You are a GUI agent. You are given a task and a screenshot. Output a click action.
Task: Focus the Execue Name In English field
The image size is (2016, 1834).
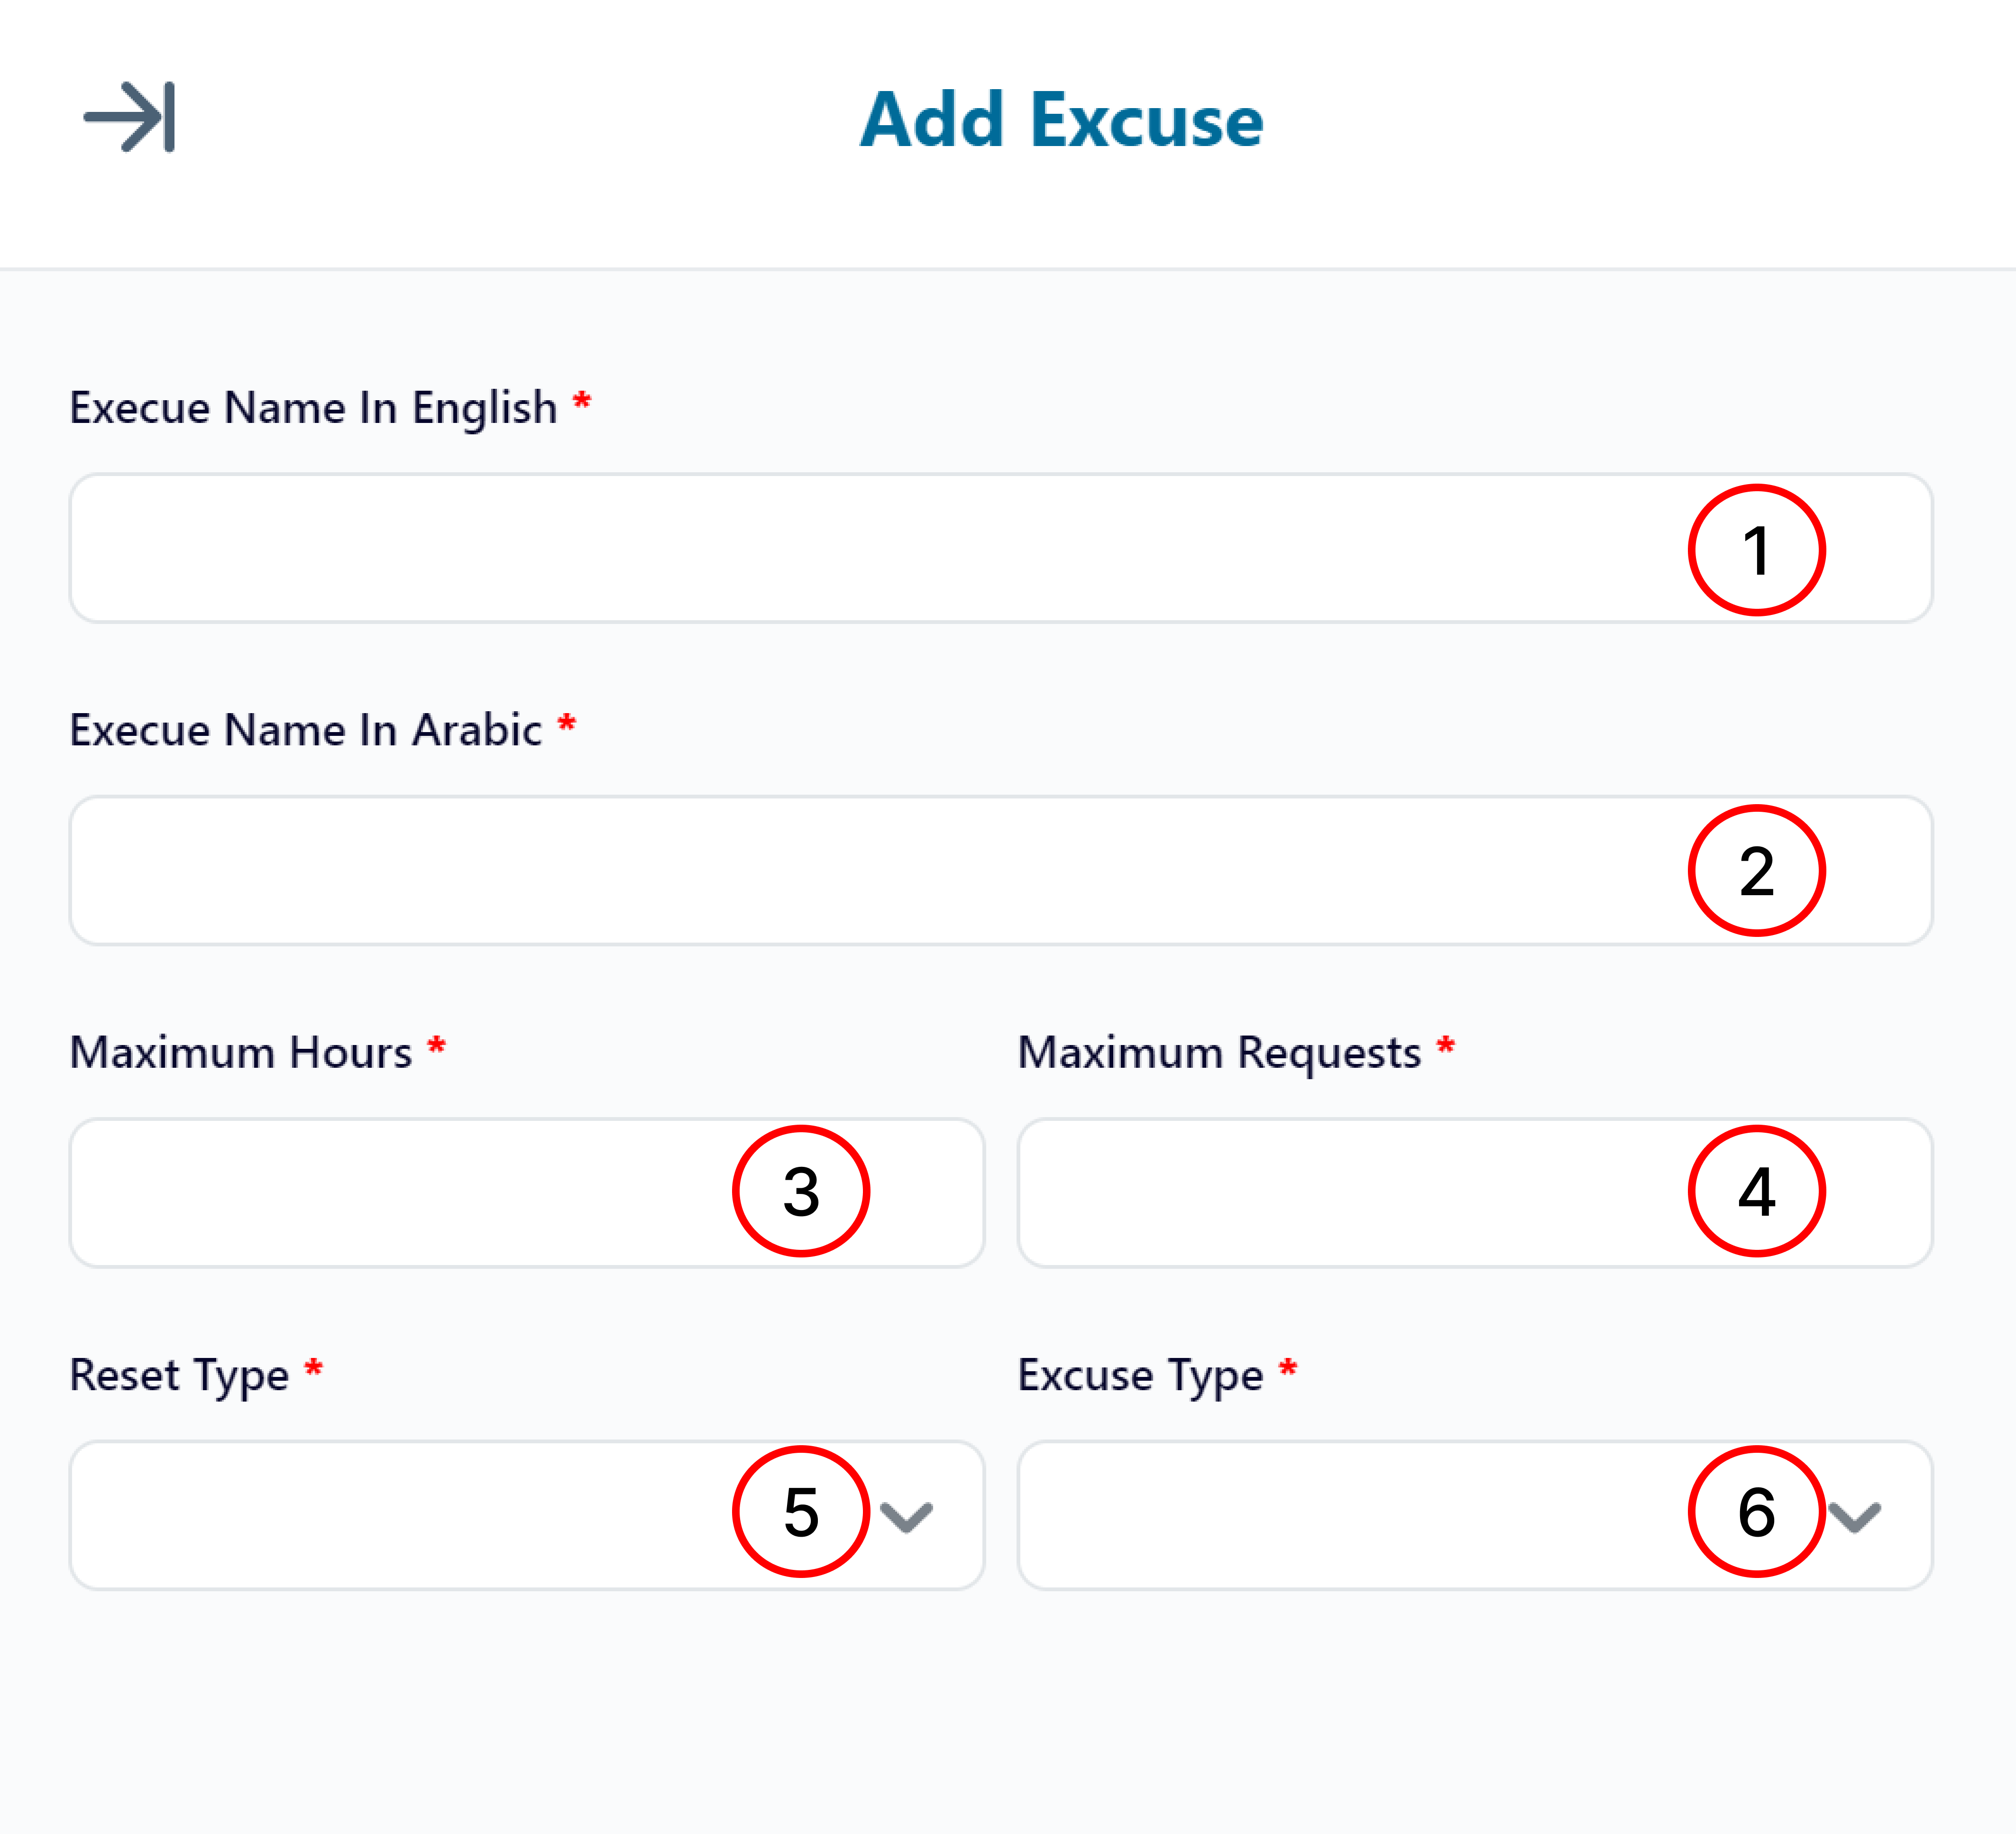pyautogui.click(x=1000, y=548)
